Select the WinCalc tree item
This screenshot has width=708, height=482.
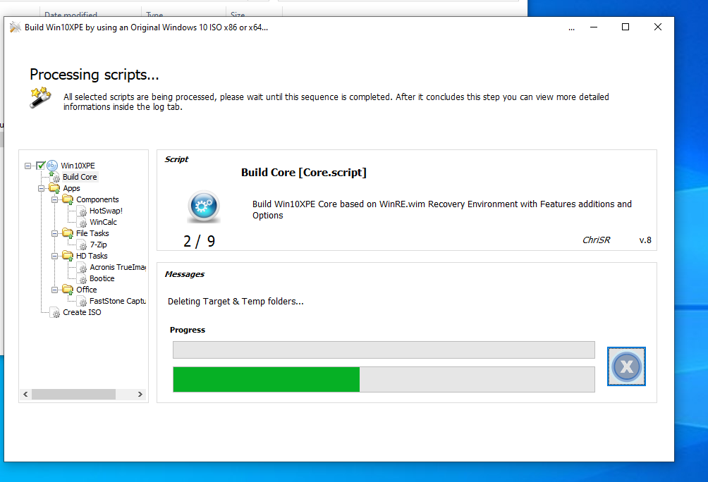coord(104,222)
